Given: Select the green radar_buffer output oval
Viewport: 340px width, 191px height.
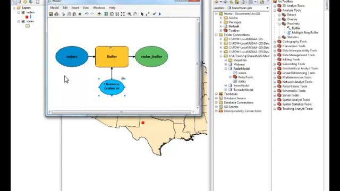Looking at the screenshot, I should pos(151,57).
